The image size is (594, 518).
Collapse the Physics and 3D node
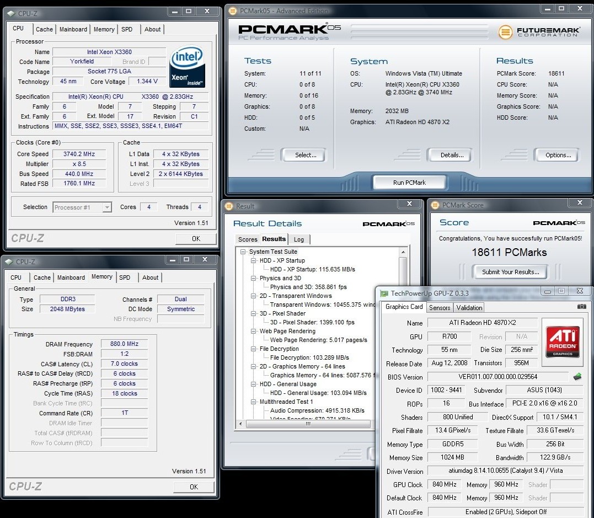254,278
